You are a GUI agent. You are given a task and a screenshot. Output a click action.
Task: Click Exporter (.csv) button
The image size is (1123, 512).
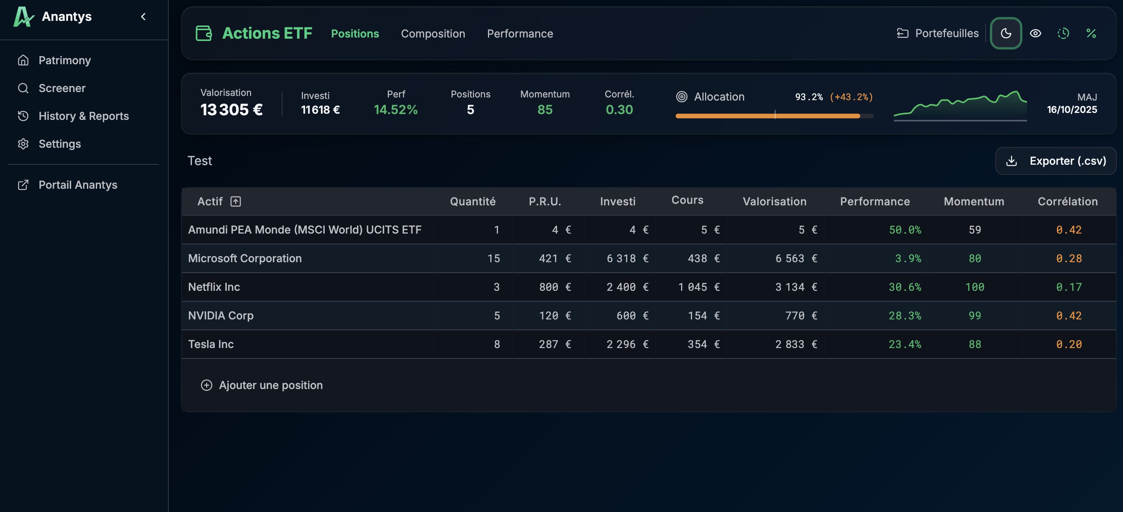coord(1055,161)
